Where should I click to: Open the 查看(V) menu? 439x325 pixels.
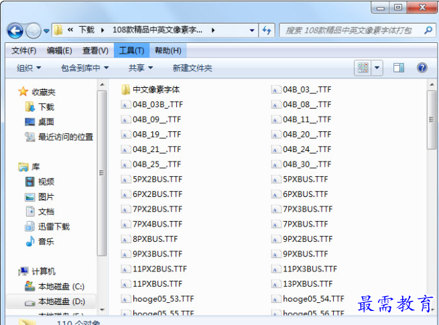(95, 51)
